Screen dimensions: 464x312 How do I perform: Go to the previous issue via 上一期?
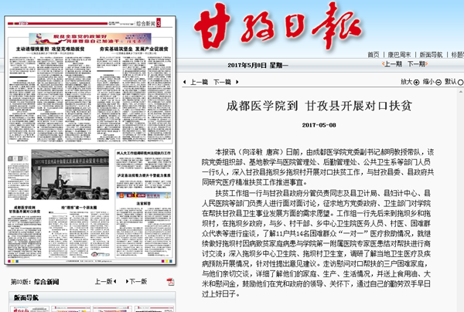(392, 64)
